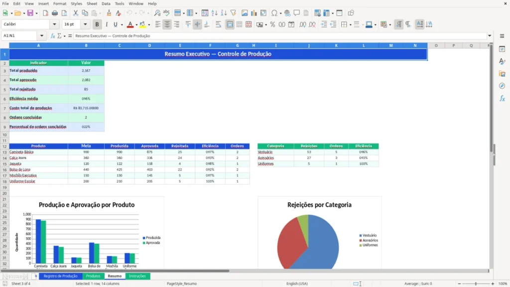The width and height of the screenshot is (510, 287).
Task: Click Increase Indent icon
Action: coord(324,24)
